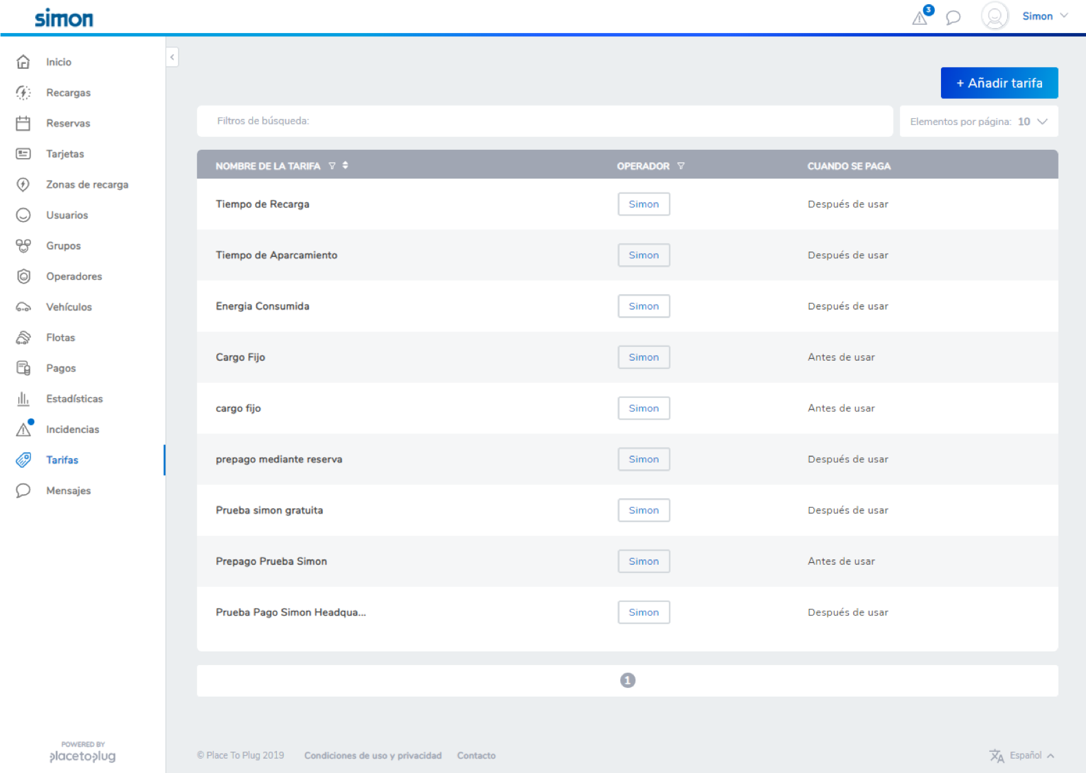Open the Prueba simon gratuita tariff

269,511
